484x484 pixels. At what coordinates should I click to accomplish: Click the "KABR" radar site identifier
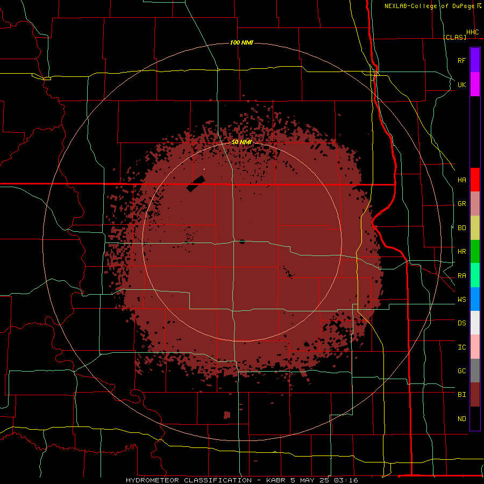[x=276, y=480]
